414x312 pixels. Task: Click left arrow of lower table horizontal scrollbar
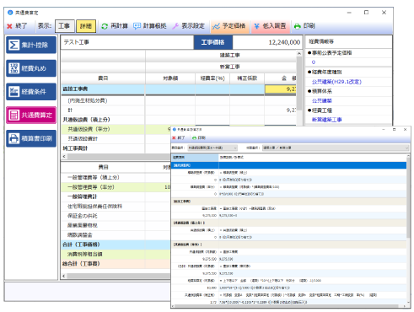(64, 276)
